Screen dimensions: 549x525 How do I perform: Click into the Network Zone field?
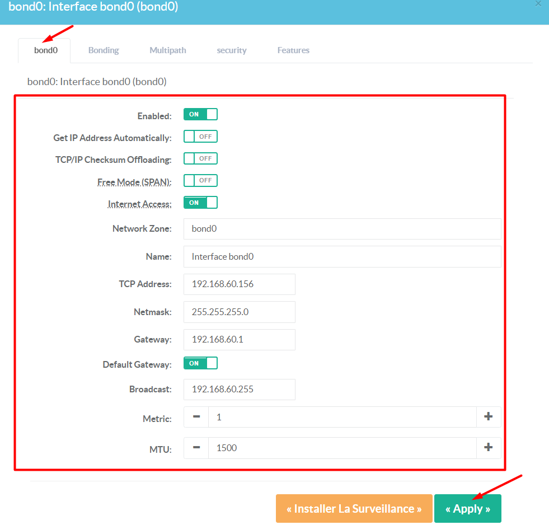tap(342, 229)
